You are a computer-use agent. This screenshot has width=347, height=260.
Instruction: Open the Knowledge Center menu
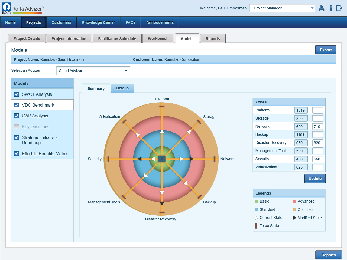pos(98,22)
